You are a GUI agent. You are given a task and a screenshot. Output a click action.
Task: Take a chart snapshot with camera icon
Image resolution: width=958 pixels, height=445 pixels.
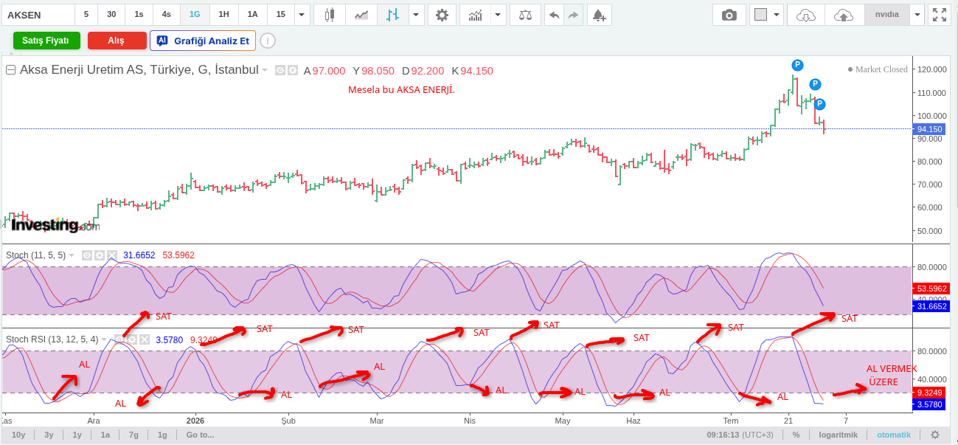pos(729,15)
